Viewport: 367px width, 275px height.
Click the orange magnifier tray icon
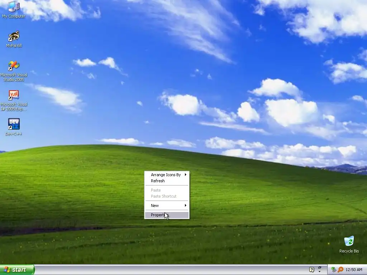click(340, 270)
